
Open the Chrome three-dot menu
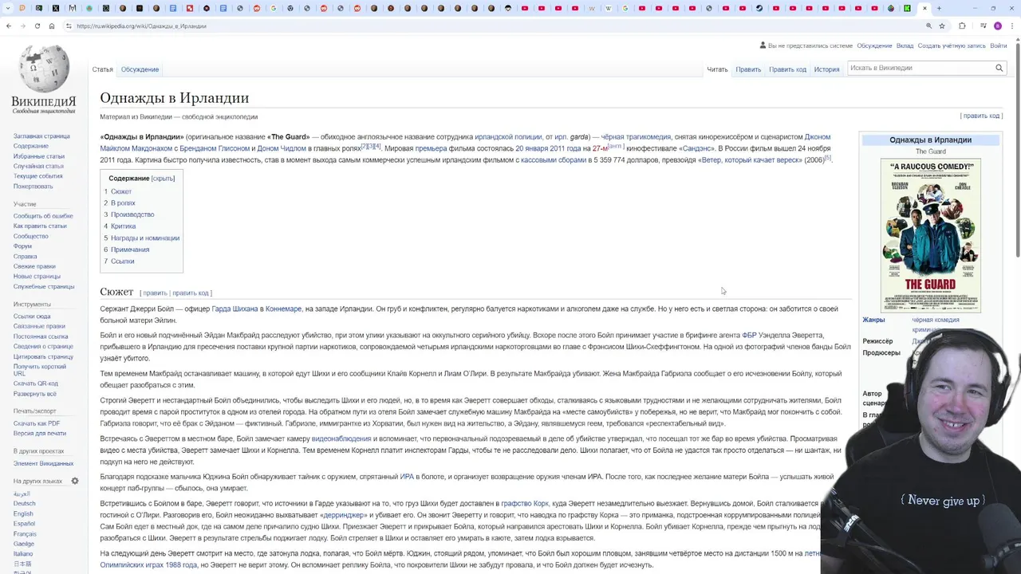(1012, 26)
